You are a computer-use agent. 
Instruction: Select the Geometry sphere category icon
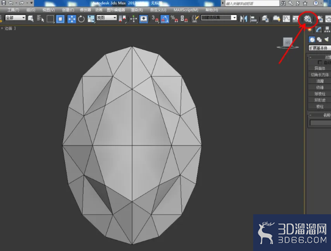coord(312,39)
